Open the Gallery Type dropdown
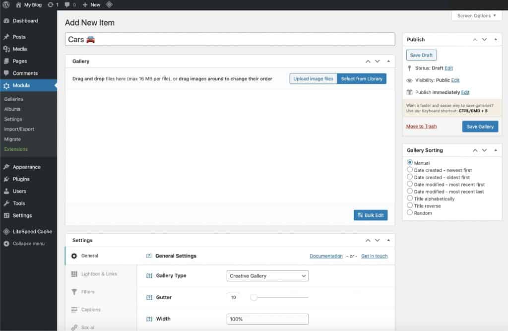The height and width of the screenshot is (331, 508). pyautogui.click(x=267, y=276)
